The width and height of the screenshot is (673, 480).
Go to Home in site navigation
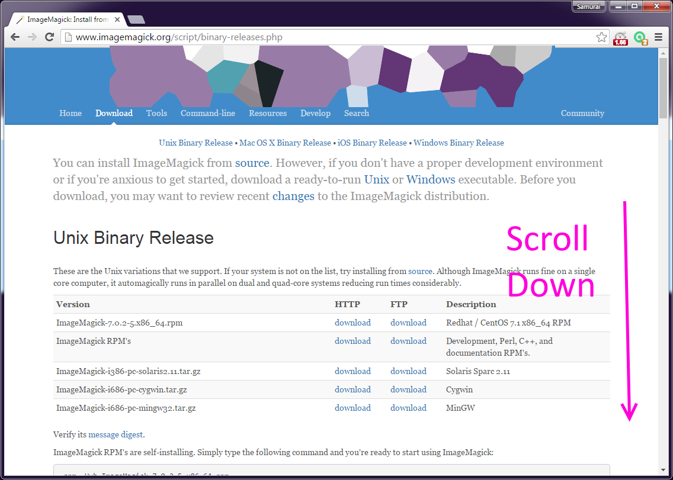70,113
